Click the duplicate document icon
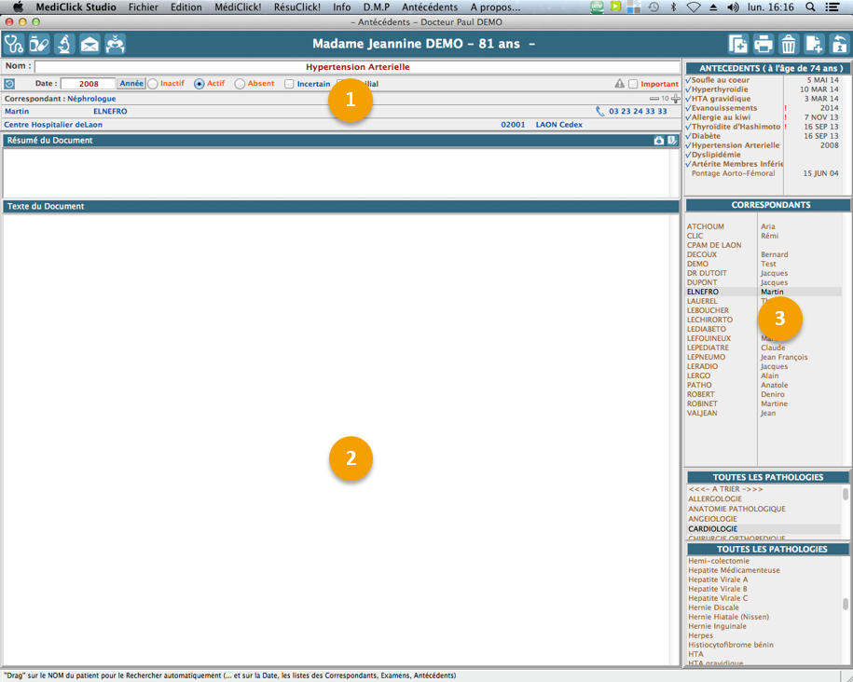Viewport: 853px width, 682px height. tap(737, 44)
